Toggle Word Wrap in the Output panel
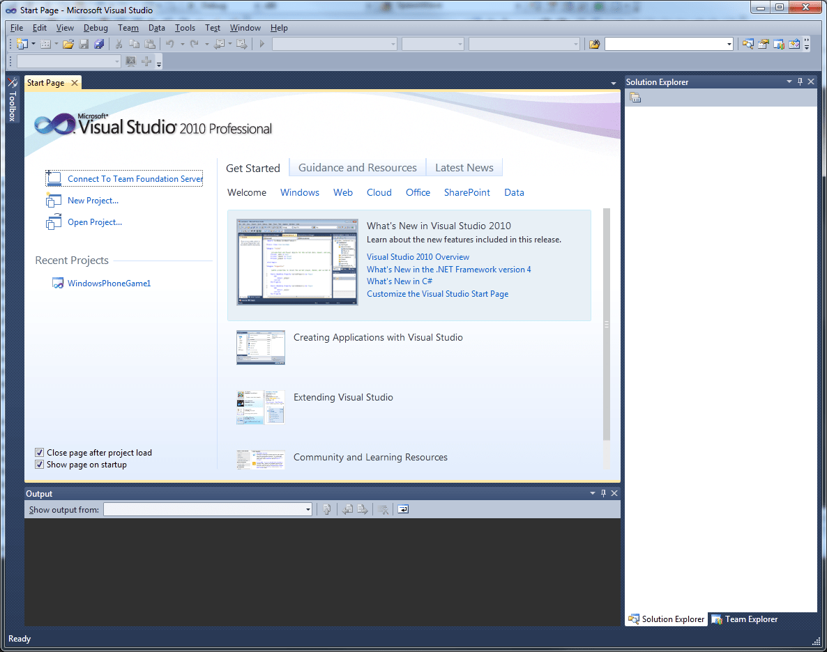The image size is (827, 652). (x=403, y=509)
